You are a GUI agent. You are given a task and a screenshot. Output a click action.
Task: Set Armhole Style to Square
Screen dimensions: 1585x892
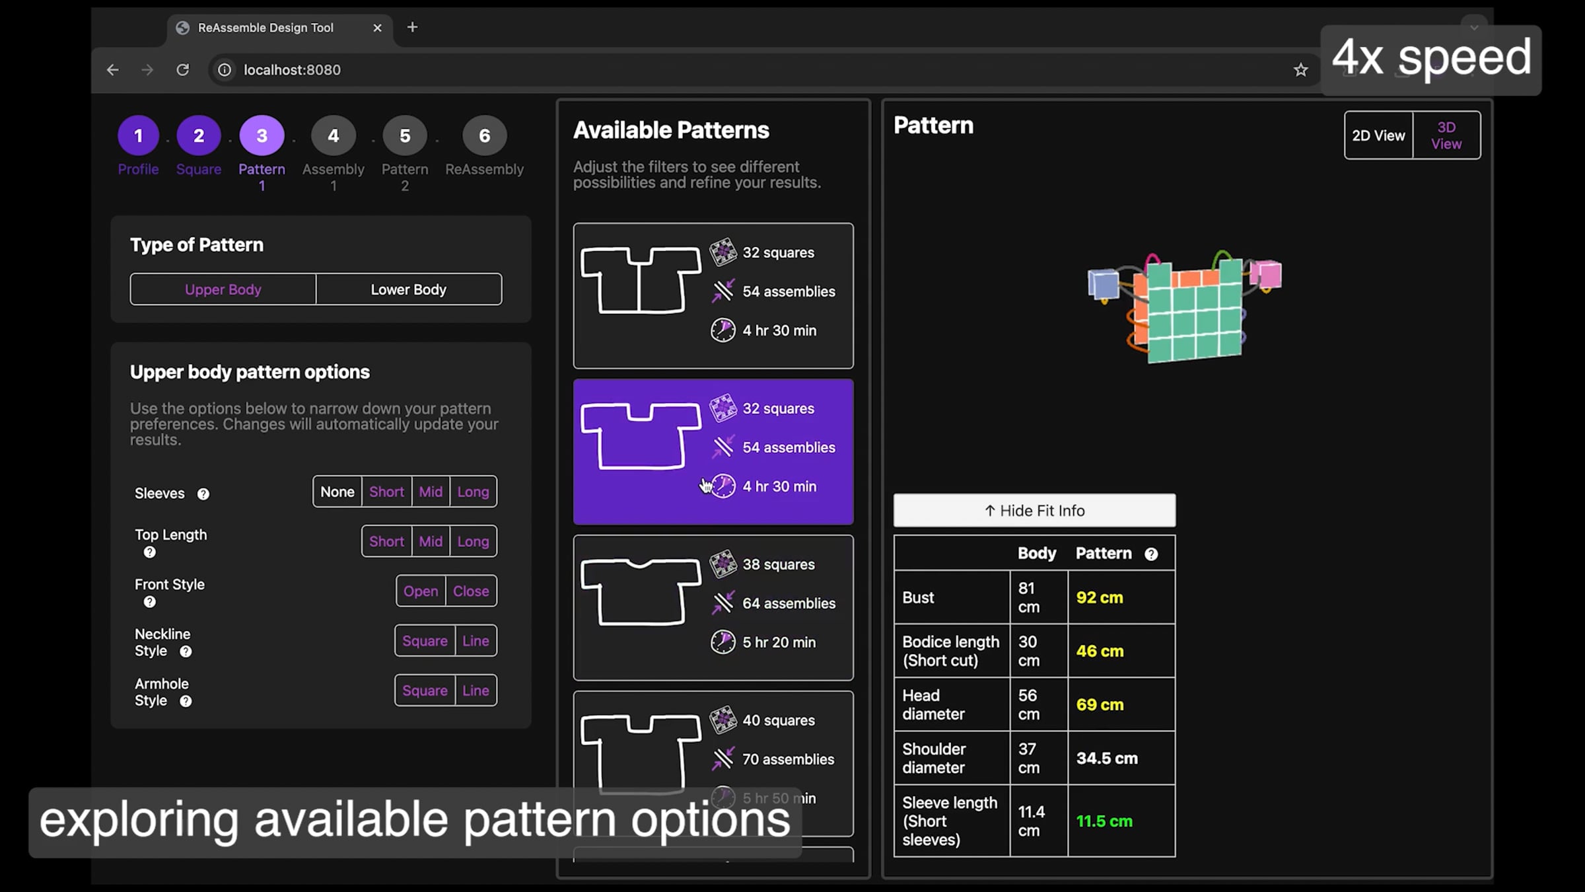(425, 690)
